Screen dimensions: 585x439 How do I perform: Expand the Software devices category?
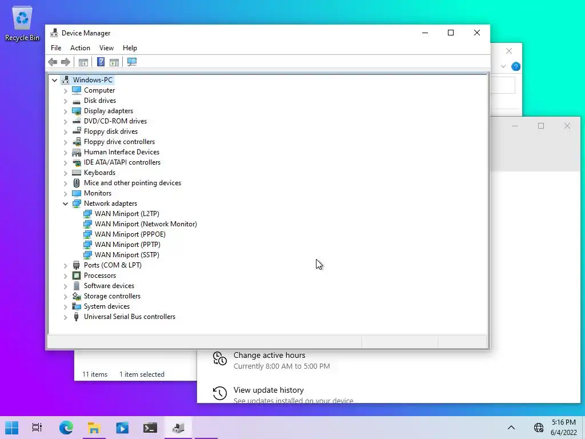[x=65, y=286]
